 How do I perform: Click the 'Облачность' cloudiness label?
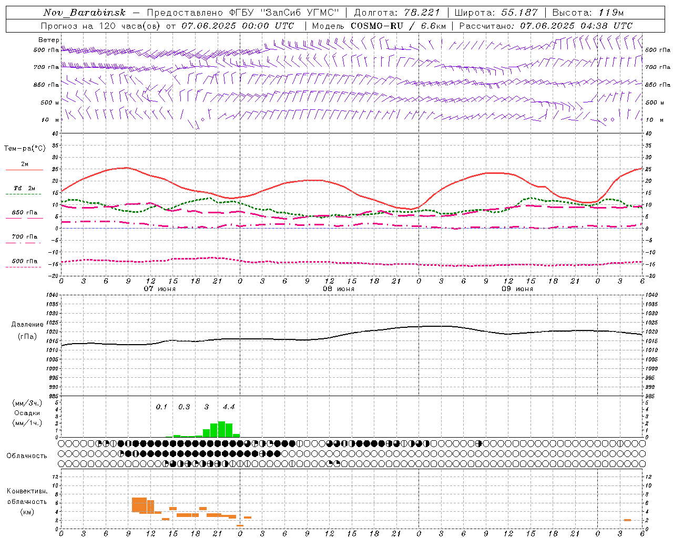tap(27, 456)
